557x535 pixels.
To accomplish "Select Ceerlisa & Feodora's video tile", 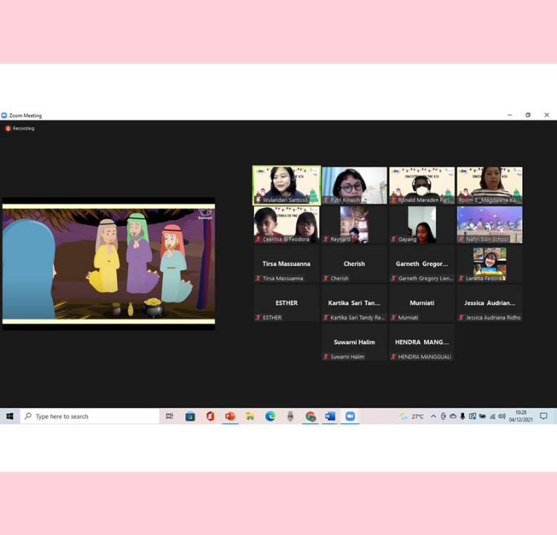I will pyautogui.click(x=287, y=224).
